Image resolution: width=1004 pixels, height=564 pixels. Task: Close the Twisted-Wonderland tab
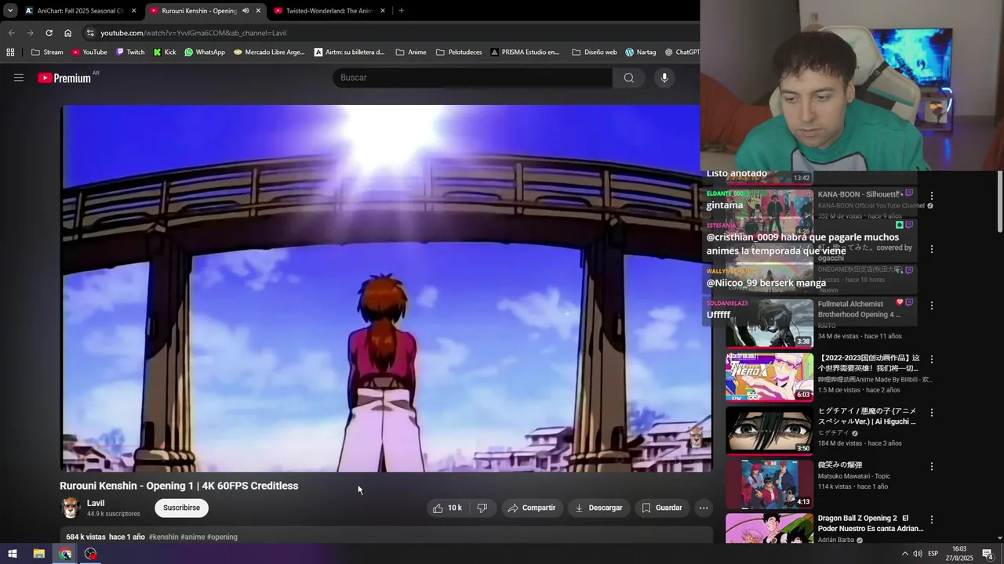click(x=383, y=11)
